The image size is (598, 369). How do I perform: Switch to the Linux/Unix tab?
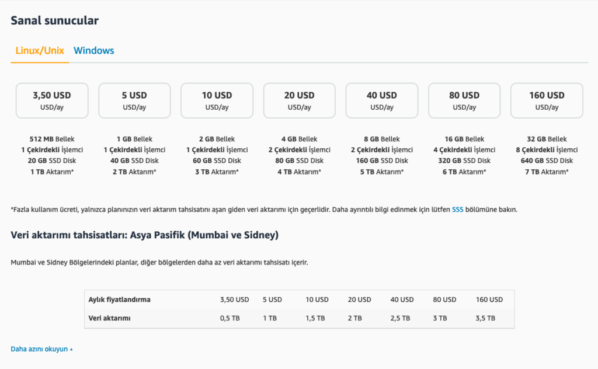pos(40,51)
